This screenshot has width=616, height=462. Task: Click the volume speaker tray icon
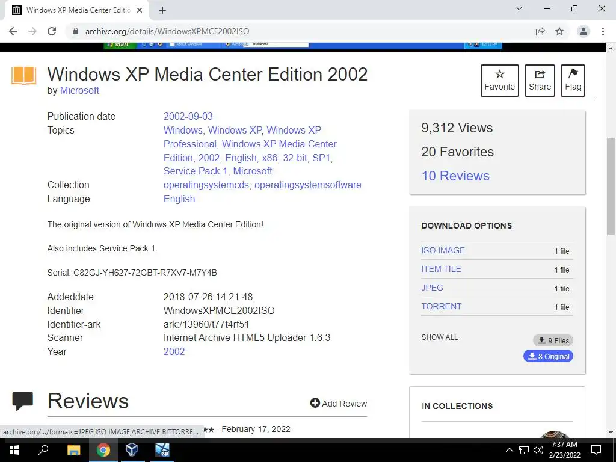[x=538, y=450]
